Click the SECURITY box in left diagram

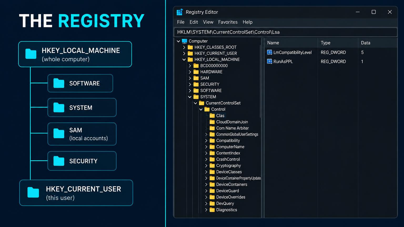[82, 161]
